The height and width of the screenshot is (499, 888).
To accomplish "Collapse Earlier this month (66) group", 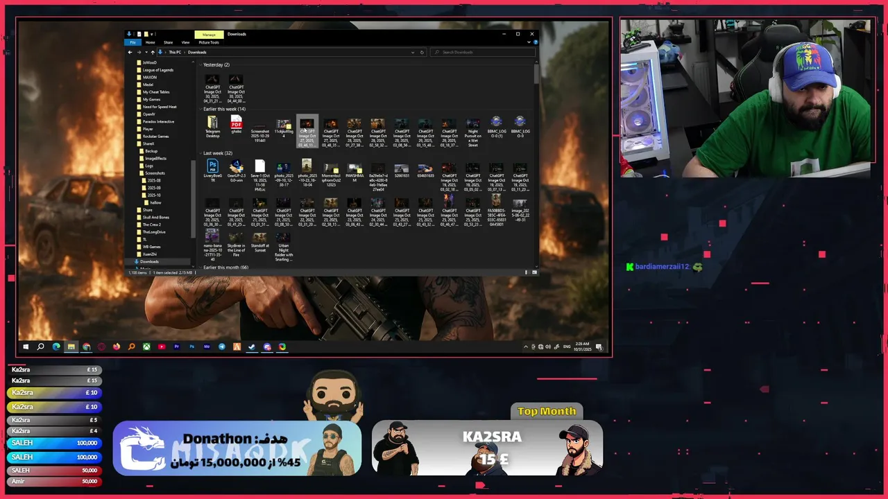I will [200, 267].
